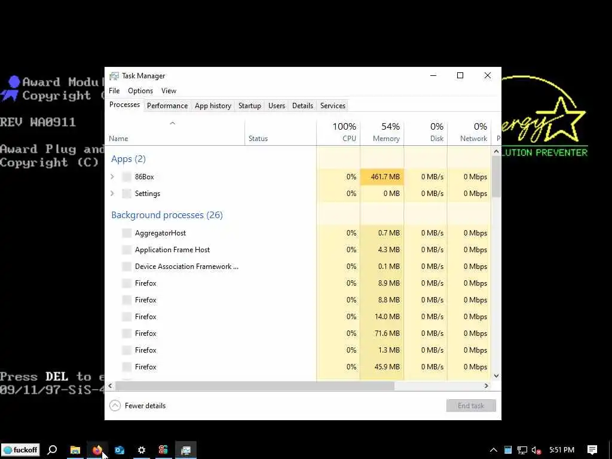Switch to the Services tab
The image size is (612, 459).
tap(332, 106)
